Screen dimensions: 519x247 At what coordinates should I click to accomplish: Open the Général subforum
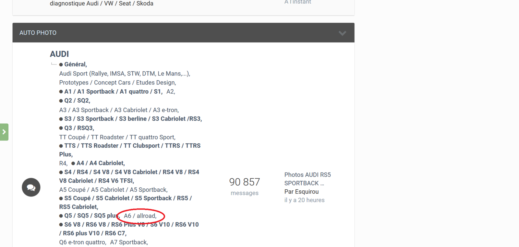[75, 64]
